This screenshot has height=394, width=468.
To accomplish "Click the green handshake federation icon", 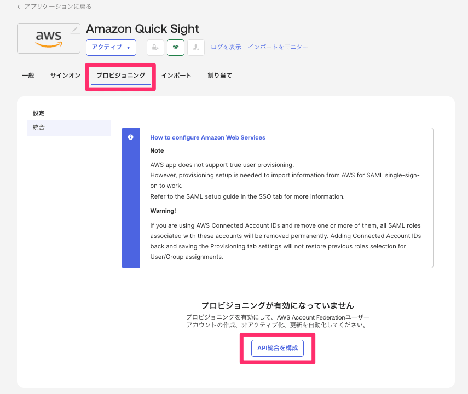I will click(x=176, y=48).
